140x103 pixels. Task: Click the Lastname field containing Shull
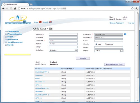(x=63, y=41)
